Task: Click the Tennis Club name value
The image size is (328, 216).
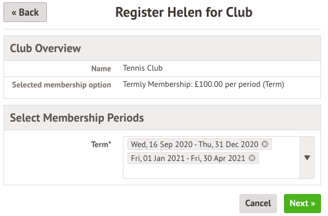Action: coord(143,68)
